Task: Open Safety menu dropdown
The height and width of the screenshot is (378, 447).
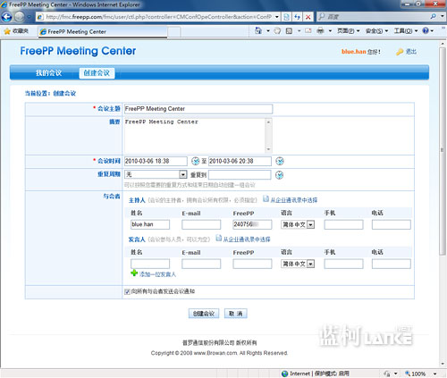Action: (x=376, y=30)
